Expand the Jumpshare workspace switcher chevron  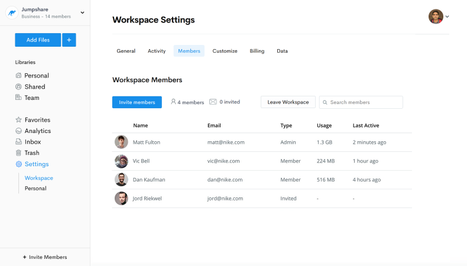(x=82, y=13)
